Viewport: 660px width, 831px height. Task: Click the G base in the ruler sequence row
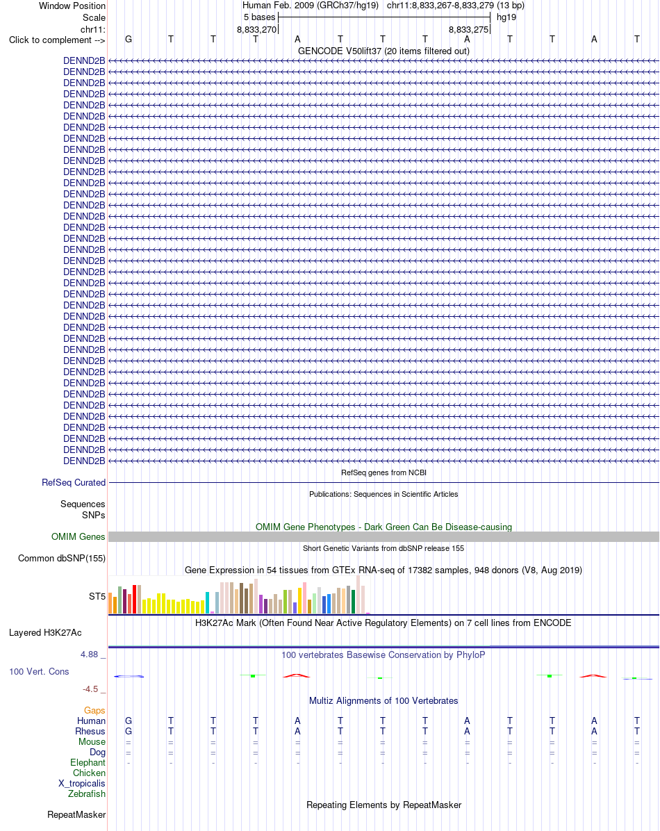tap(129, 39)
